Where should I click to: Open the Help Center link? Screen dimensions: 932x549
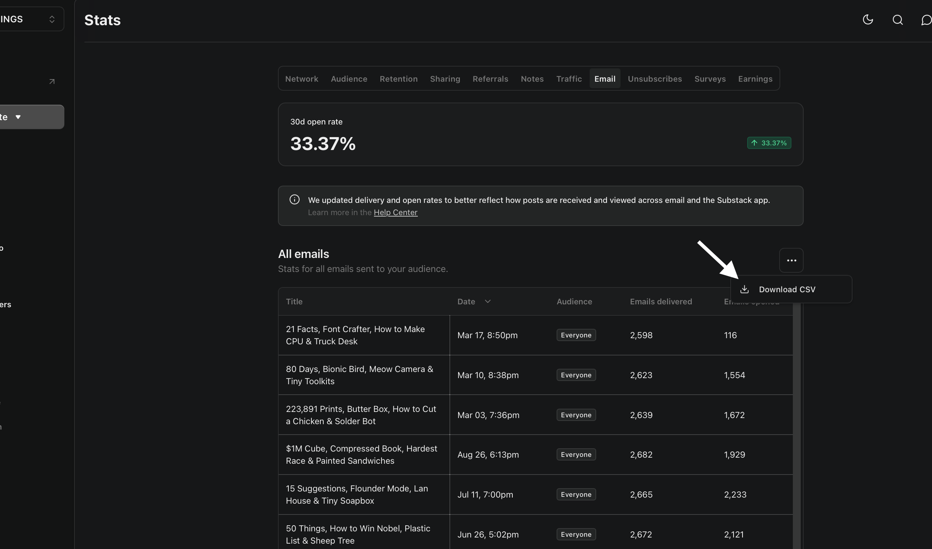click(x=396, y=212)
